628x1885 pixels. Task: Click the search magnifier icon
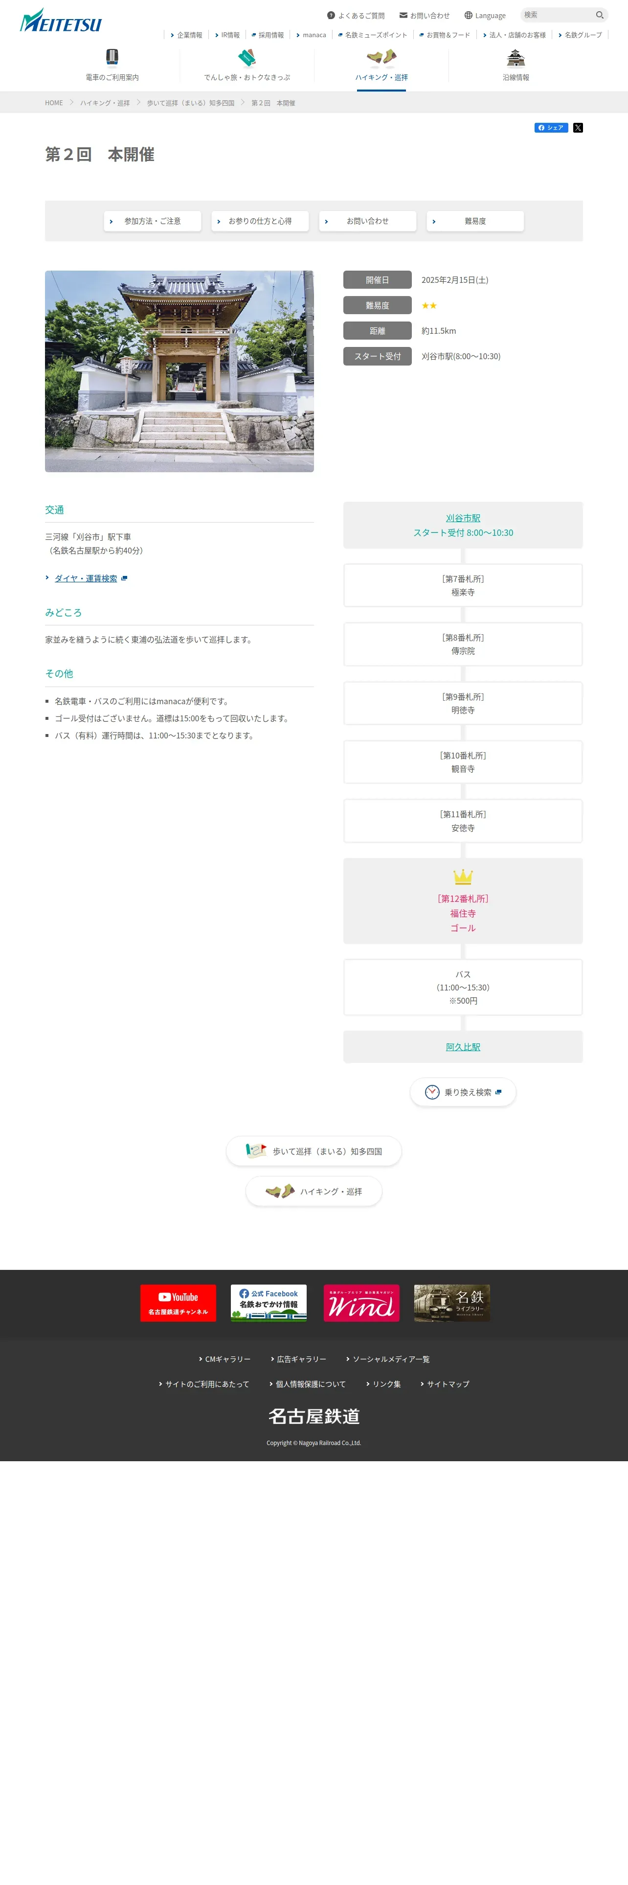coord(600,15)
